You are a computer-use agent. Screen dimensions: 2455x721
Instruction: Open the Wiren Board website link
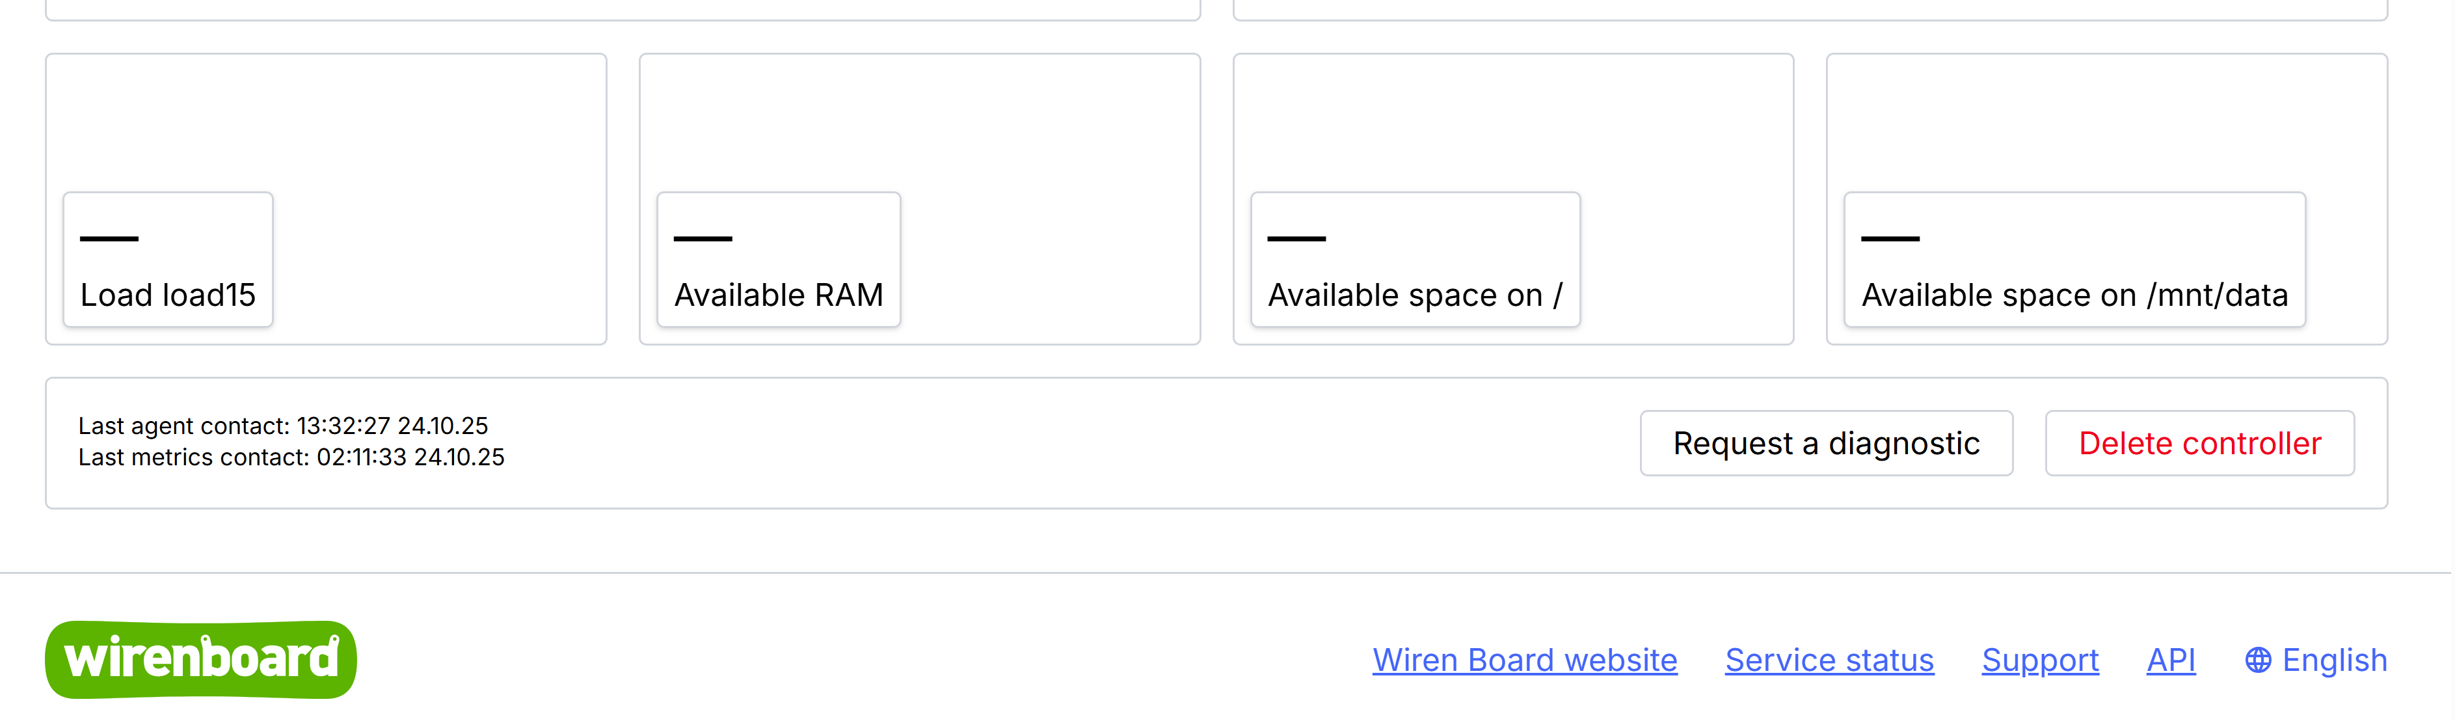pyautogui.click(x=1524, y=660)
